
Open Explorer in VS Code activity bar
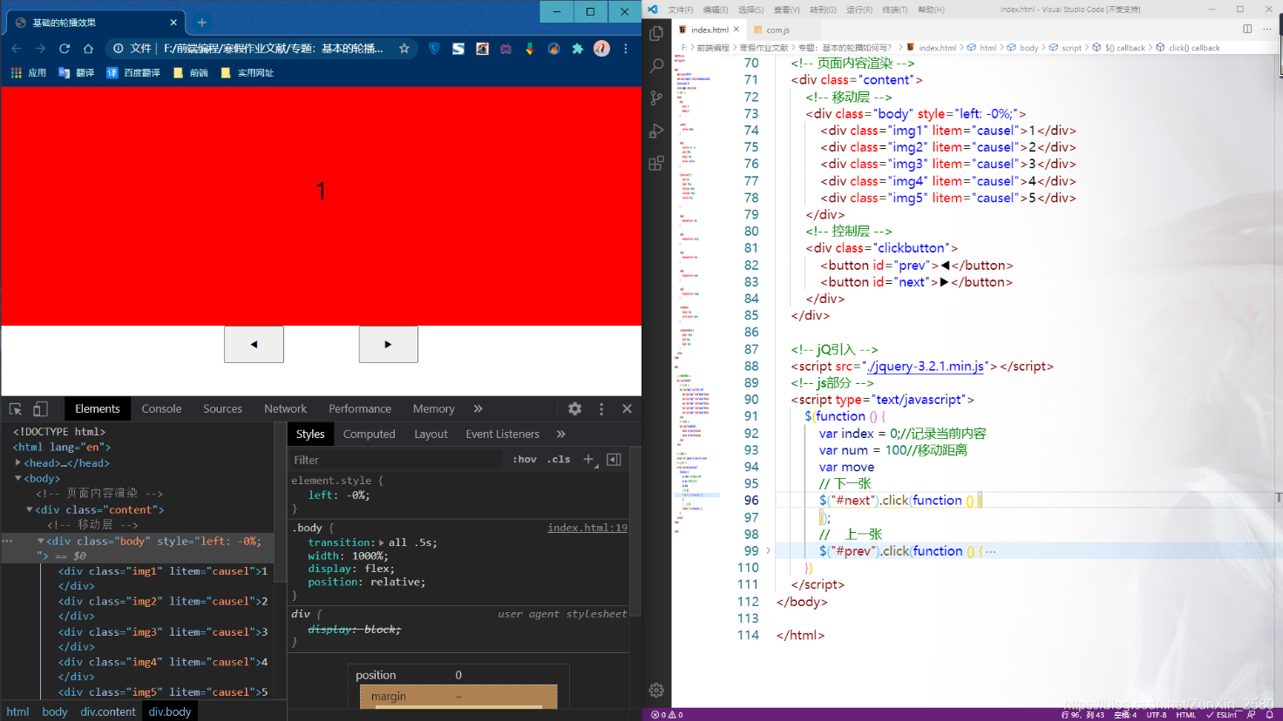coord(656,33)
